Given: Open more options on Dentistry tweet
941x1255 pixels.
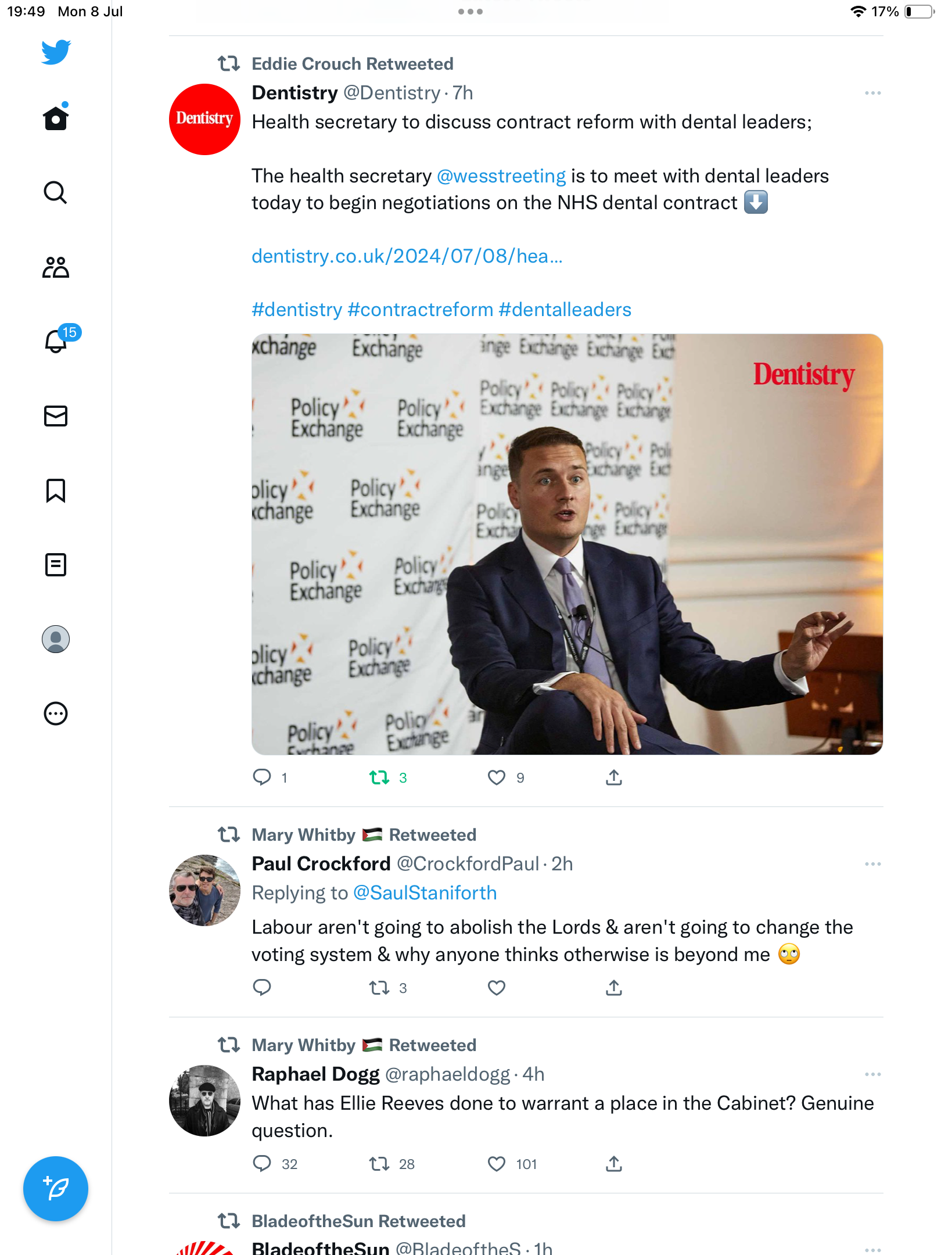Looking at the screenshot, I should [872, 93].
